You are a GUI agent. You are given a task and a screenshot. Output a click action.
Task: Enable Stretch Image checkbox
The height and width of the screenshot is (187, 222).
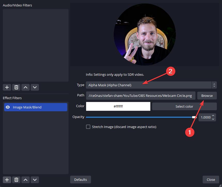tap(88, 127)
